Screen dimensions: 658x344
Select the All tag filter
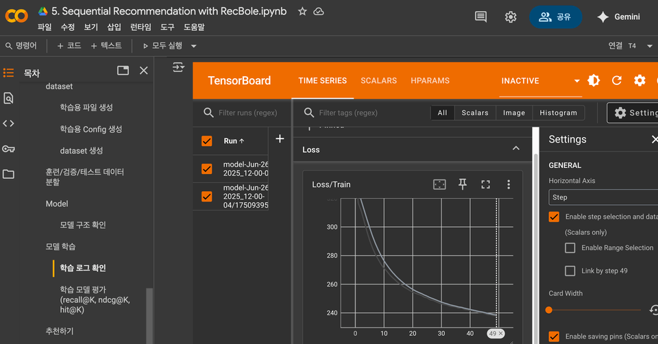pos(442,113)
